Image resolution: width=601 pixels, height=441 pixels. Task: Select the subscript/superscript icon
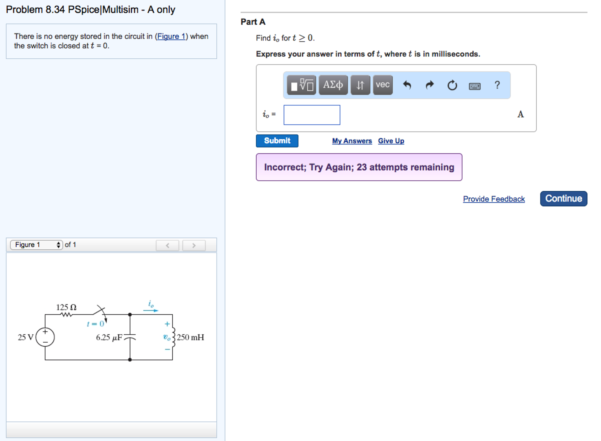(360, 85)
